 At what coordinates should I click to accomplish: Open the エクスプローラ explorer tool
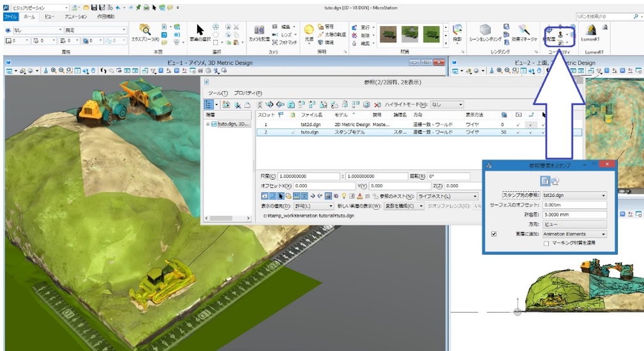coord(145,33)
